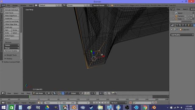Open the timeline Playback menu
Viewport: 195px width, 110px height.
coord(32,103)
